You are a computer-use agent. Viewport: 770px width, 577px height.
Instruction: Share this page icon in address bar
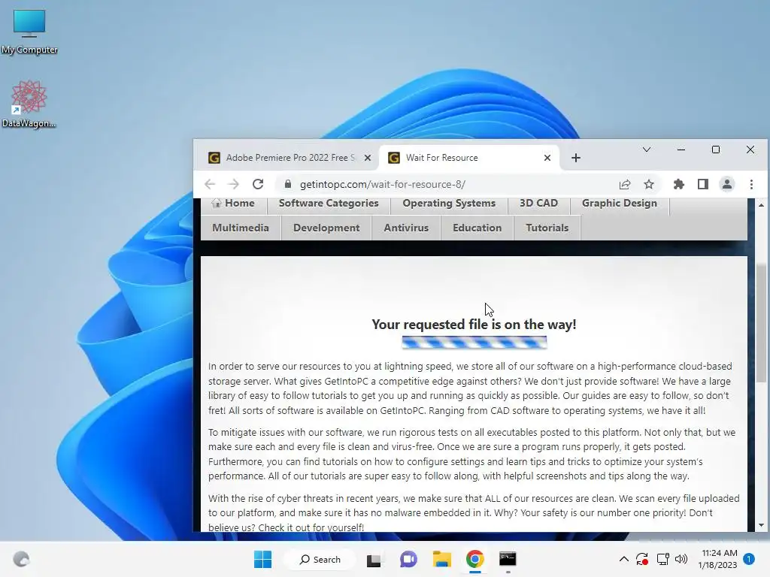coord(625,185)
